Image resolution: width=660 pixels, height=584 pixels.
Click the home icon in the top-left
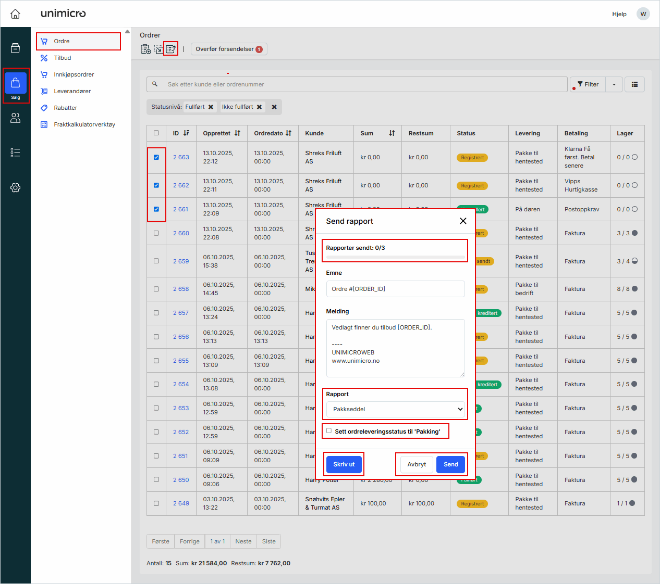click(16, 14)
